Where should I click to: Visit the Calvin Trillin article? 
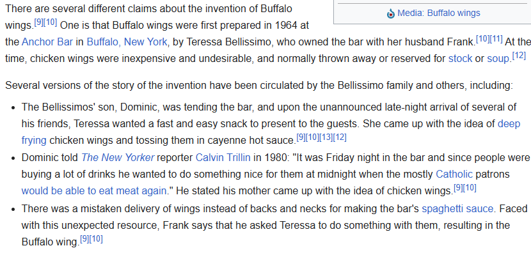[223, 158]
